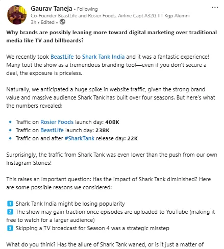
Task: Open the #SharkTank hashtag
Action: [x=80, y=138]
